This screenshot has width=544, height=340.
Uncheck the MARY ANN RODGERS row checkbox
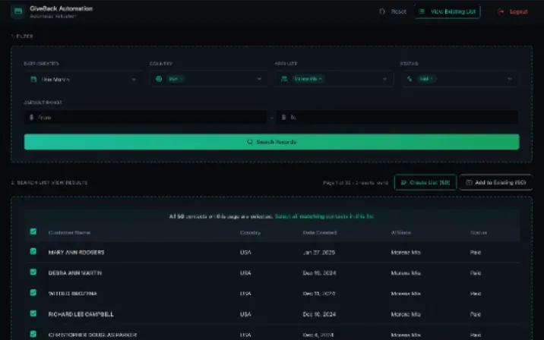point(33,251)
